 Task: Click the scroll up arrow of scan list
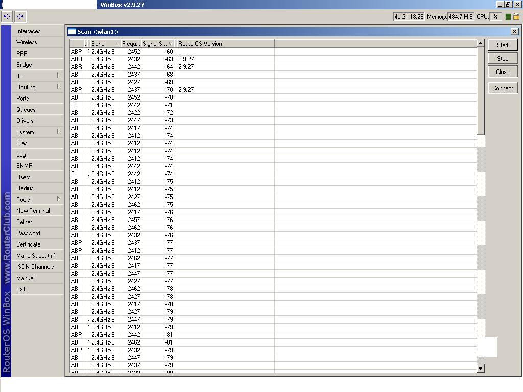click(x=480, y=43)
